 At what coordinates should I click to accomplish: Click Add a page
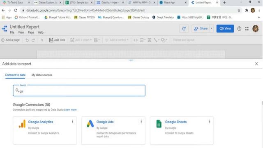(11, 40)
